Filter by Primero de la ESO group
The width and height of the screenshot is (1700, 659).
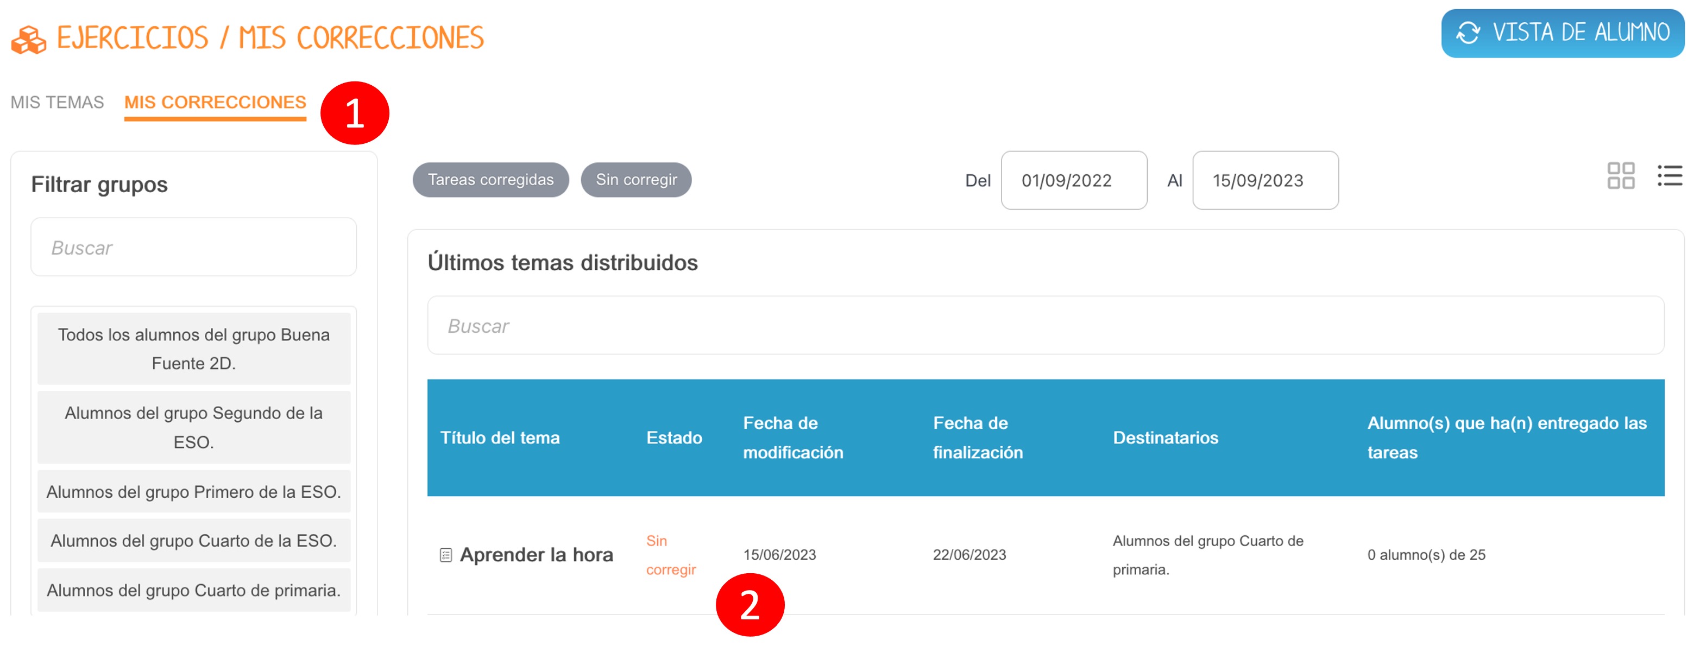coord(193,491)
